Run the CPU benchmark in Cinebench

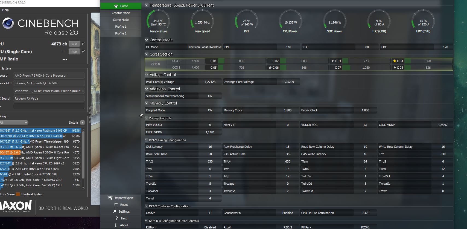pos(74,44)
